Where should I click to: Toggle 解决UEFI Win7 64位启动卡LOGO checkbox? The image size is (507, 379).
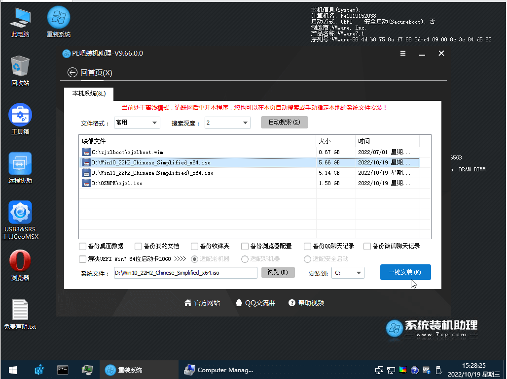coord(82,259)
